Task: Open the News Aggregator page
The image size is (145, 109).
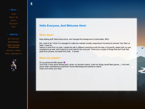Action: click(x=13, y=54)
